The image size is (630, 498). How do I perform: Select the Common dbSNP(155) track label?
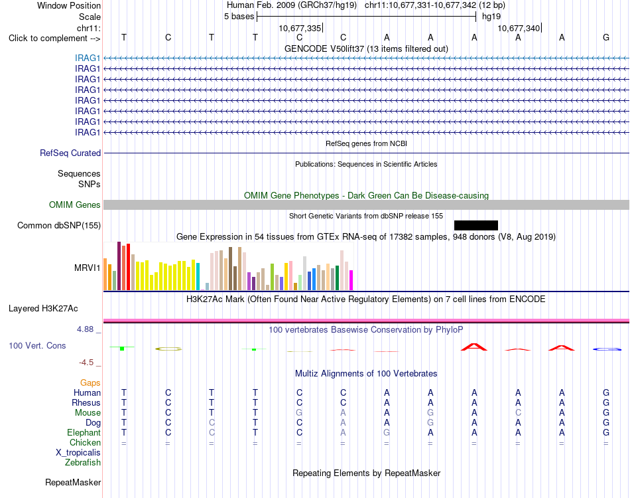tap(58, 225)
